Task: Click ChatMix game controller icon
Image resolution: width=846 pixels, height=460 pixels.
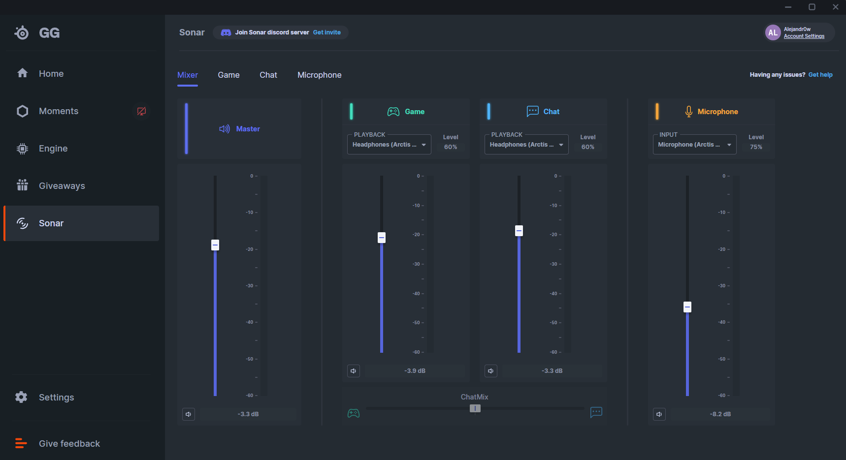Action: tap(354, 413)
